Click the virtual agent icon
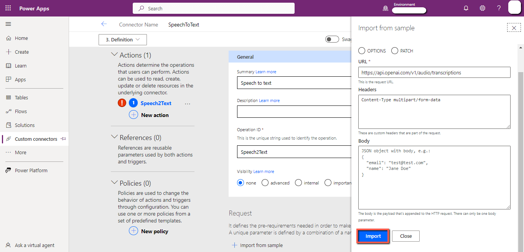The height and width of the screenshot is (252, 524). point(8,245)
